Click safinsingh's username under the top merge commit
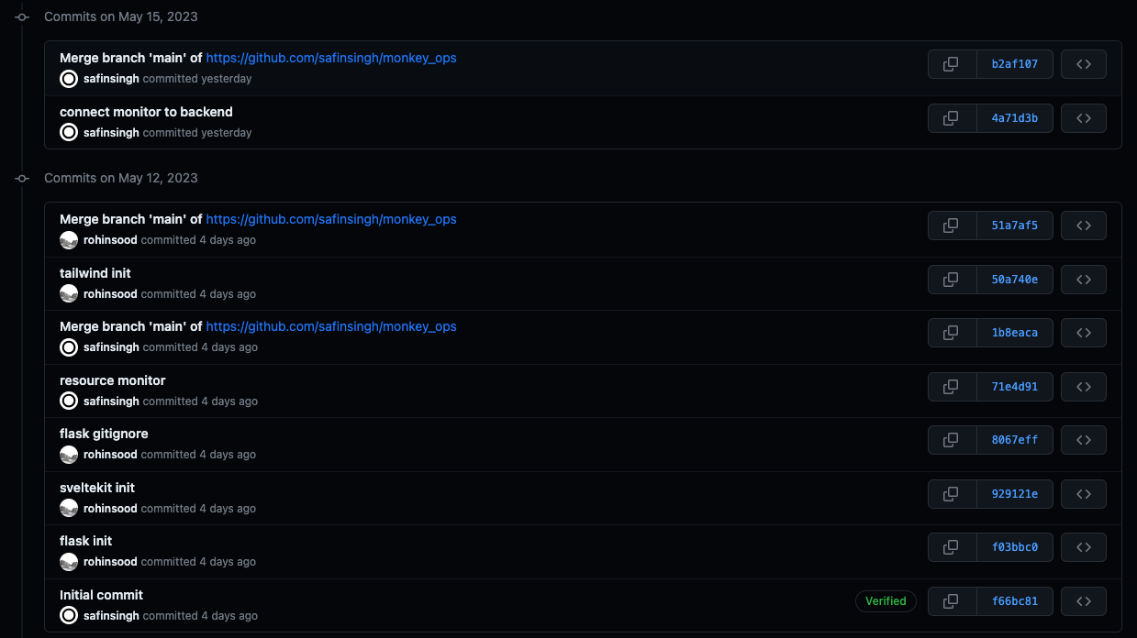Screen dimensions: 1137x638 110,78
